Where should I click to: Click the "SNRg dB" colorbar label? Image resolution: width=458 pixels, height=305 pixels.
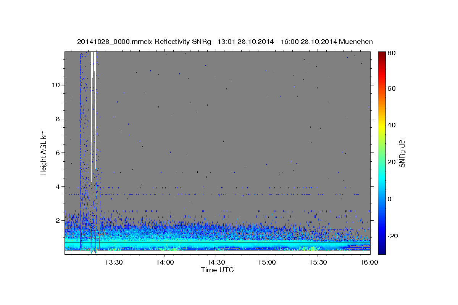pyautogui.click(x=402, y=153)
